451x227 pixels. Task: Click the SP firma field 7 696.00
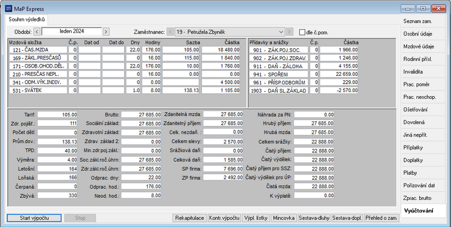click(223, 169)
